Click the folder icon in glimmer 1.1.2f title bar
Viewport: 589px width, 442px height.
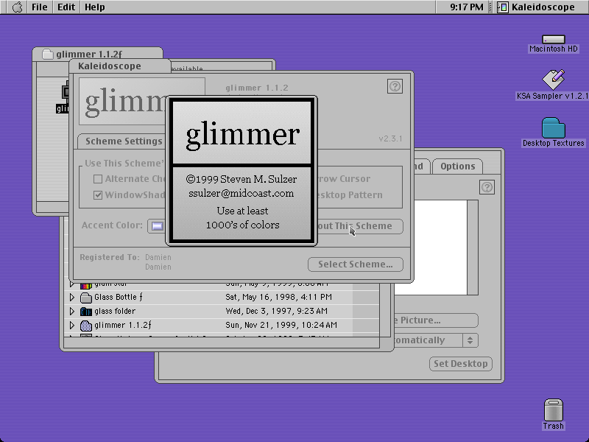click(48, 54)
